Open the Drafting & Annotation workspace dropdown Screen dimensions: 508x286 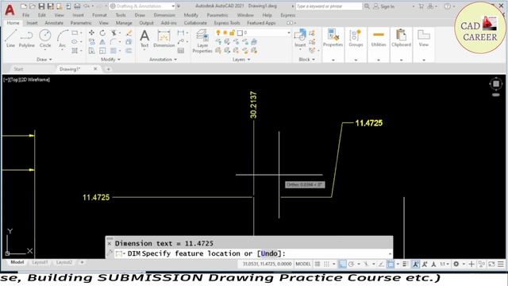[142, 6]
